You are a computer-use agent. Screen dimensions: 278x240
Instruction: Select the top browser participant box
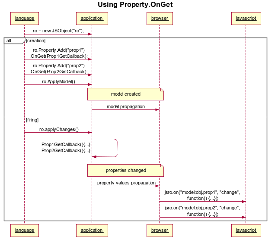[160, 19]
